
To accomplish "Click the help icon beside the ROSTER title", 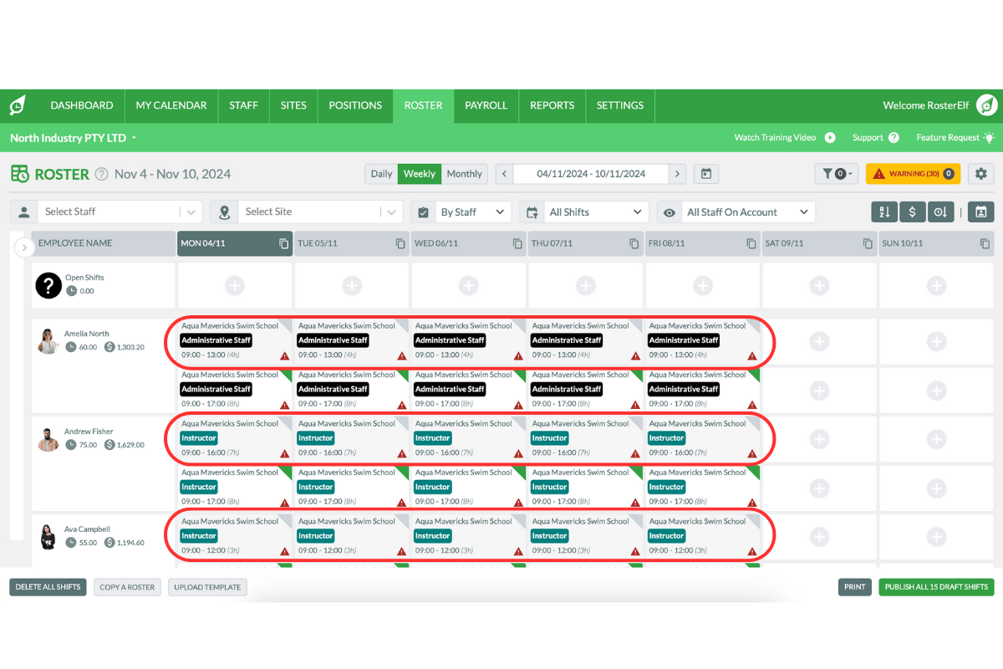I will [x=102, y=174].
